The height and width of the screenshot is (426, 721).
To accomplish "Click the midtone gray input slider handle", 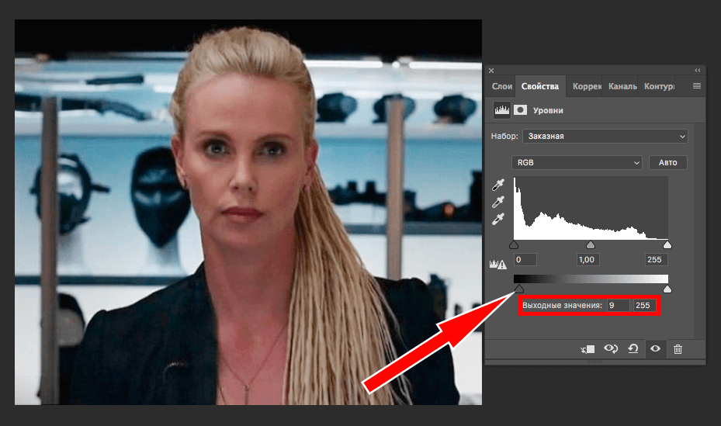I will point(591,245).
